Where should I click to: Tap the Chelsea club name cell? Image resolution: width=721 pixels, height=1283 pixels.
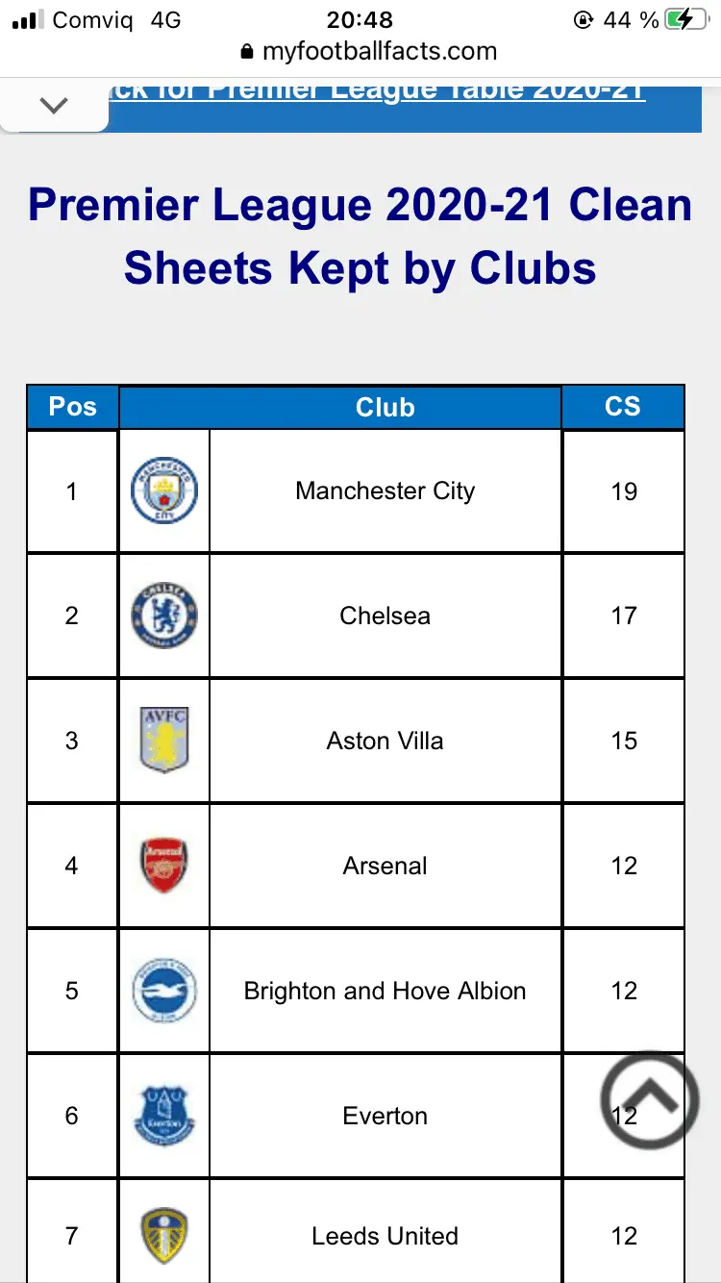coord(385,616)
